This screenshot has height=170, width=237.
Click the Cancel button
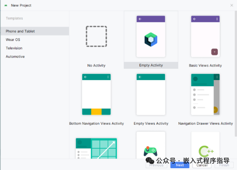[202, 165]
